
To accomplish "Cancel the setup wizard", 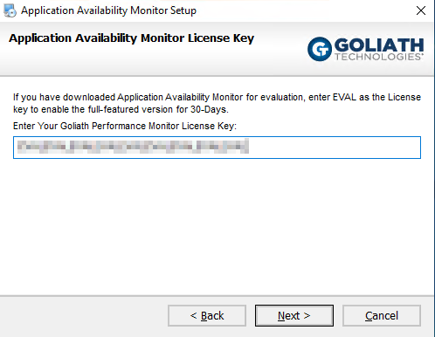I will [x=382, y=316].
